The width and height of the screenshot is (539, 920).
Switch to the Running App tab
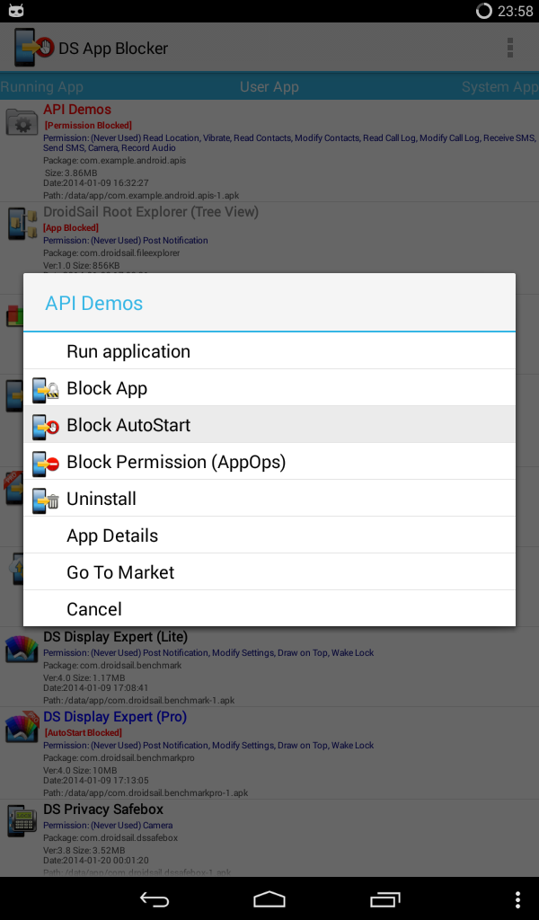click(41, 87)
